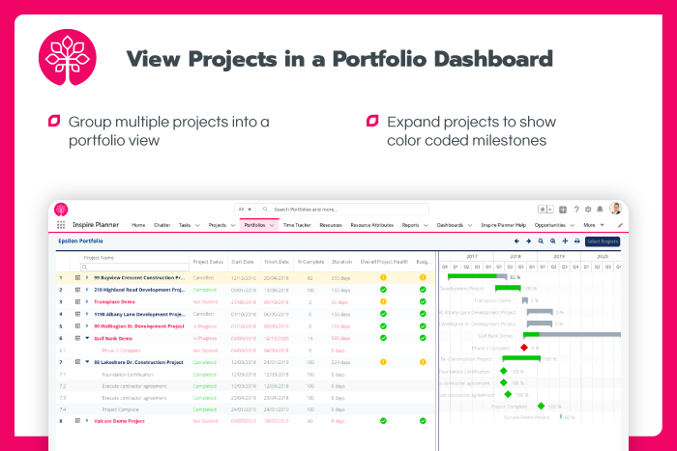Click the Phase 2 Complete milestone row
The width and height of the screenshot is (677, 451).
(x=246, y=351)
